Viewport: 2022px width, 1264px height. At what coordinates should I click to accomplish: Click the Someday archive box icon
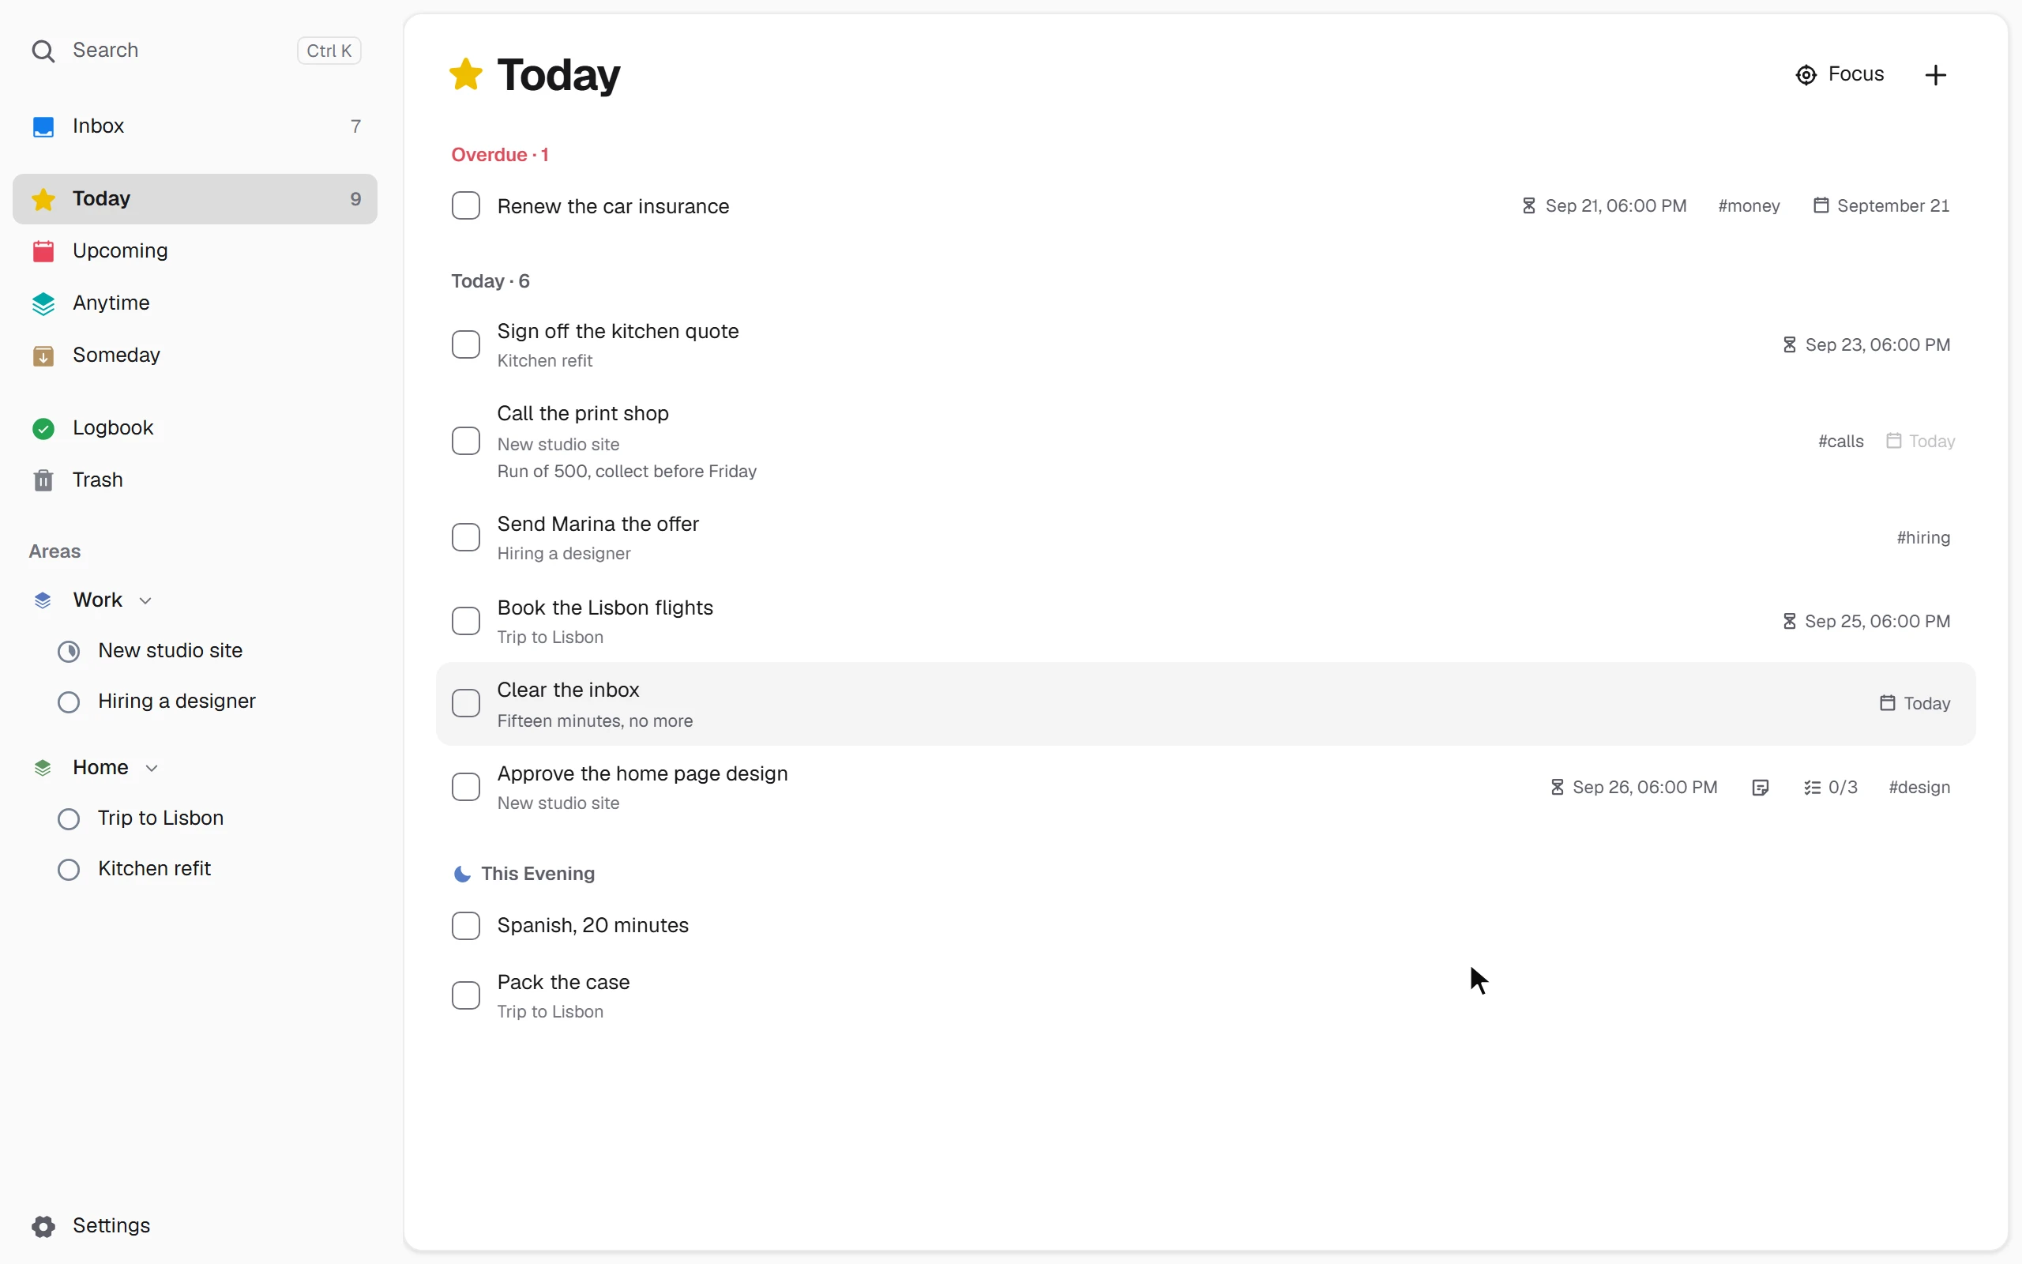43,356
